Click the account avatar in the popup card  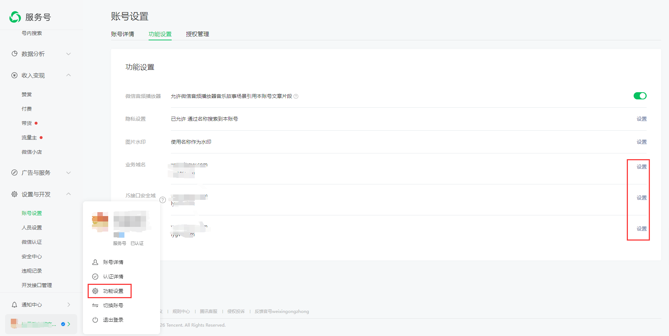(100, 221)
